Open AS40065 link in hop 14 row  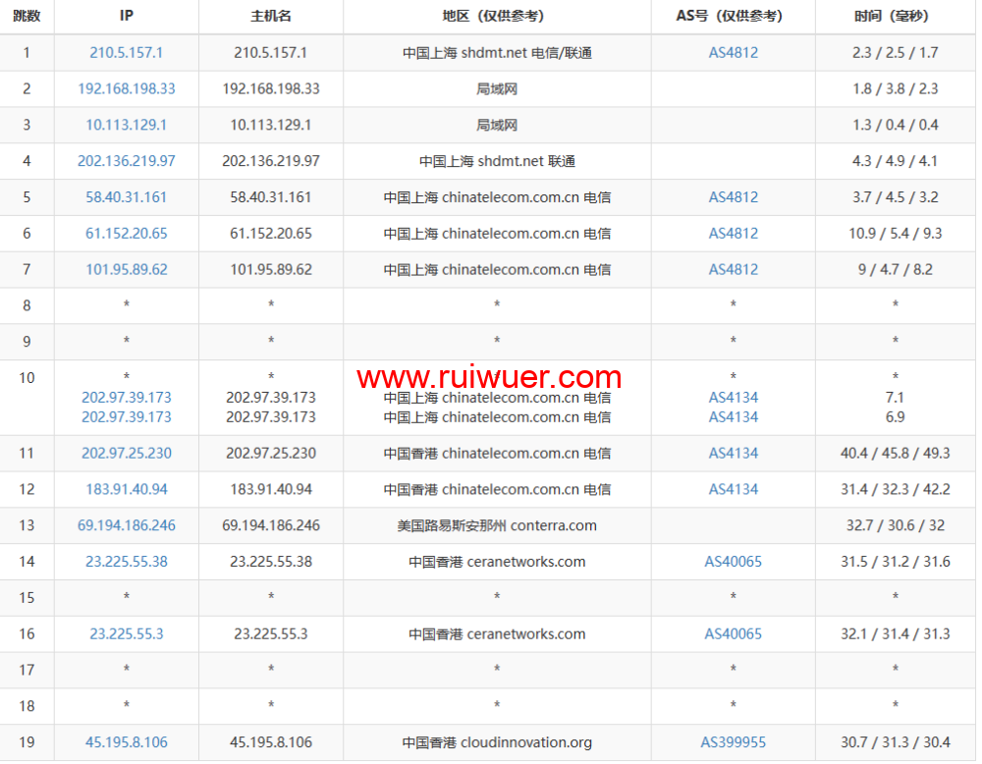point(733,562)
